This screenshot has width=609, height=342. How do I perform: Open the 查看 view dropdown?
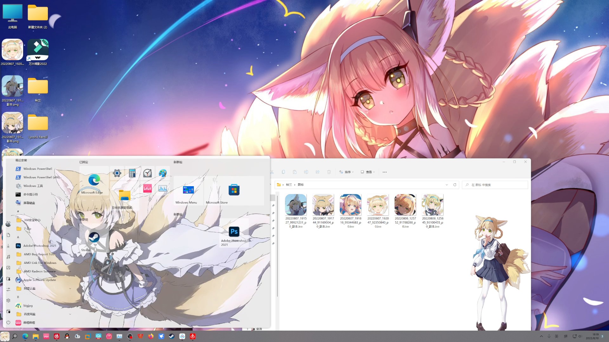pos(368,172)
